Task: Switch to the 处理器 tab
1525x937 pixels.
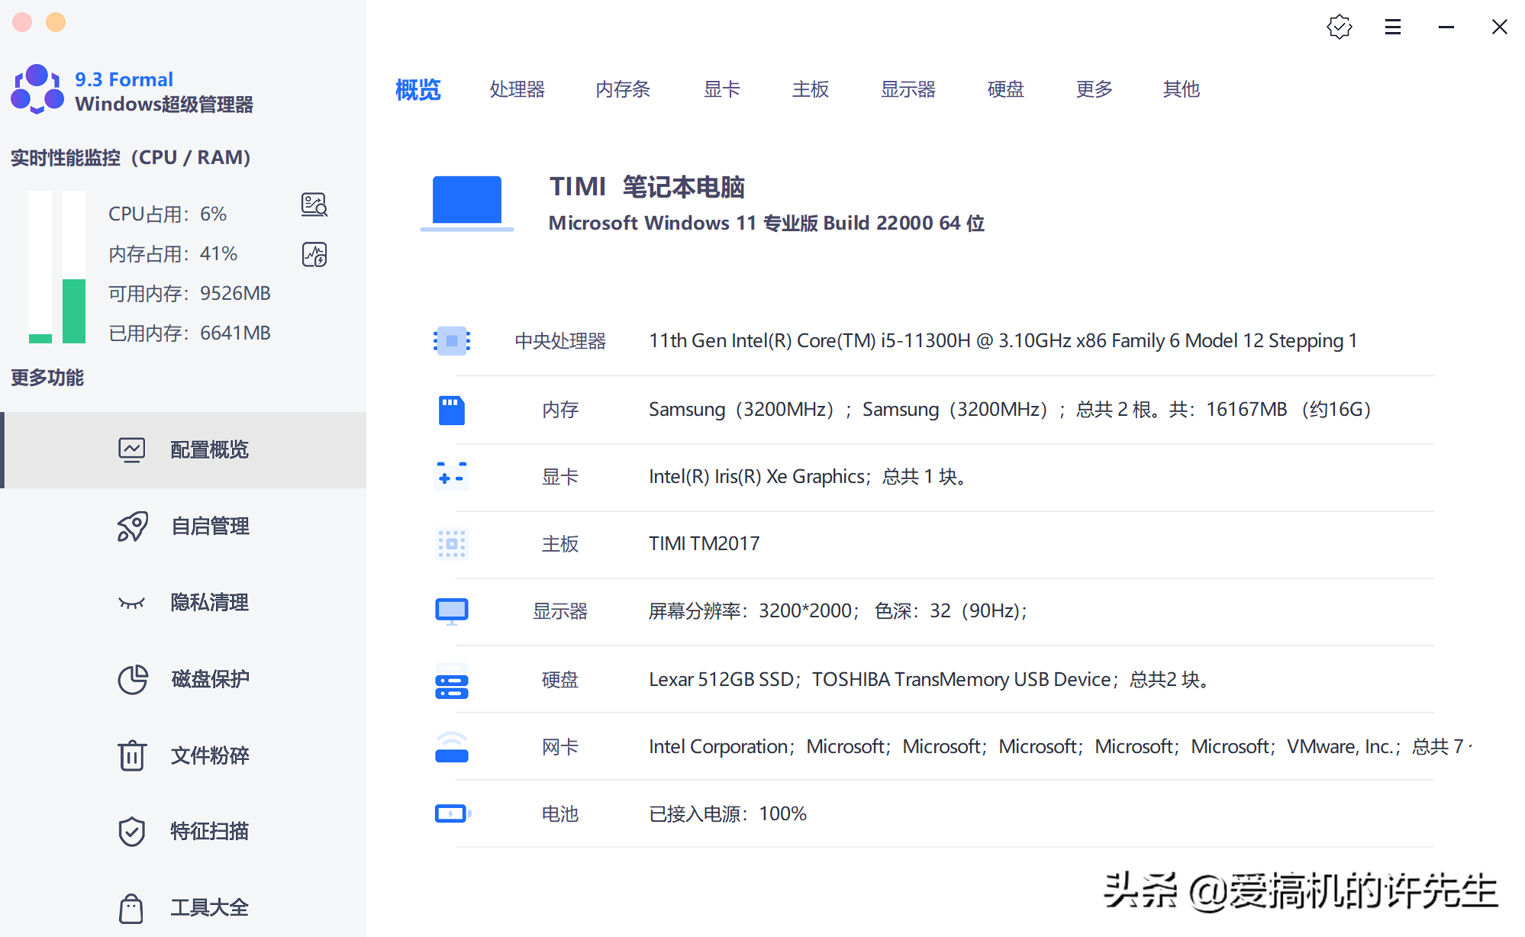Action: tap(517, 89)
